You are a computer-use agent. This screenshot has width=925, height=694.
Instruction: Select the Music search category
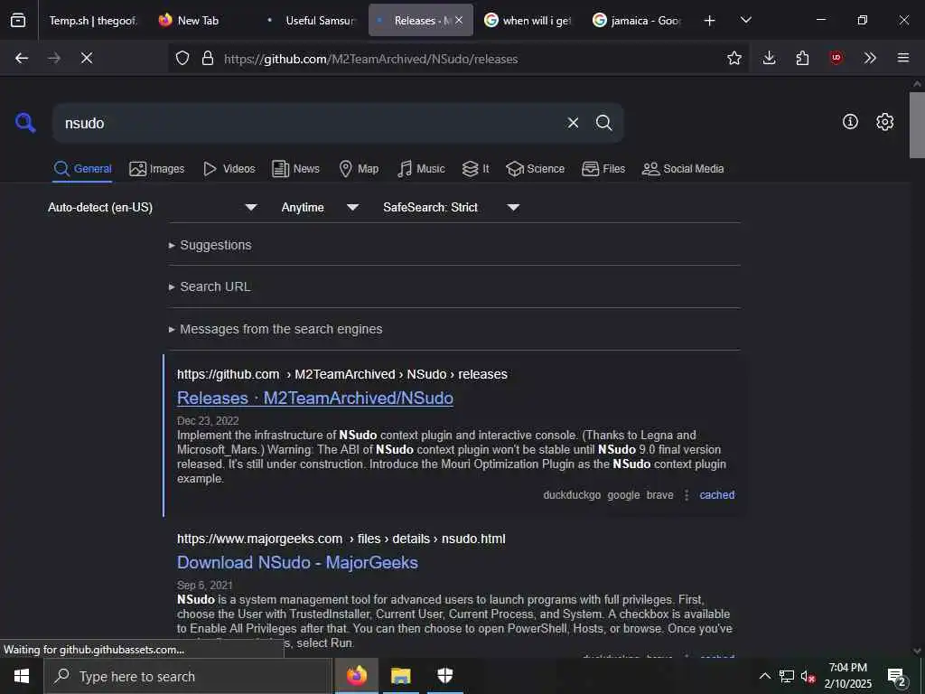pyautogui.click(x=421, y=169)
